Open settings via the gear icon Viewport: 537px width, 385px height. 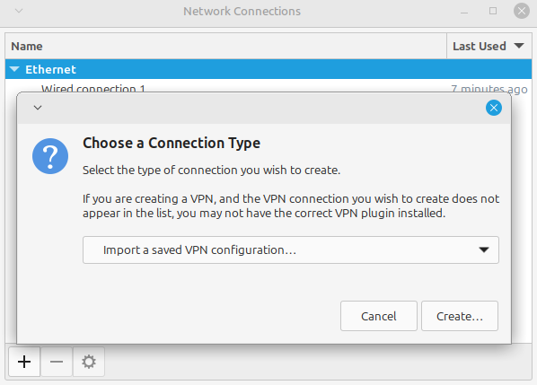point(89,362)
